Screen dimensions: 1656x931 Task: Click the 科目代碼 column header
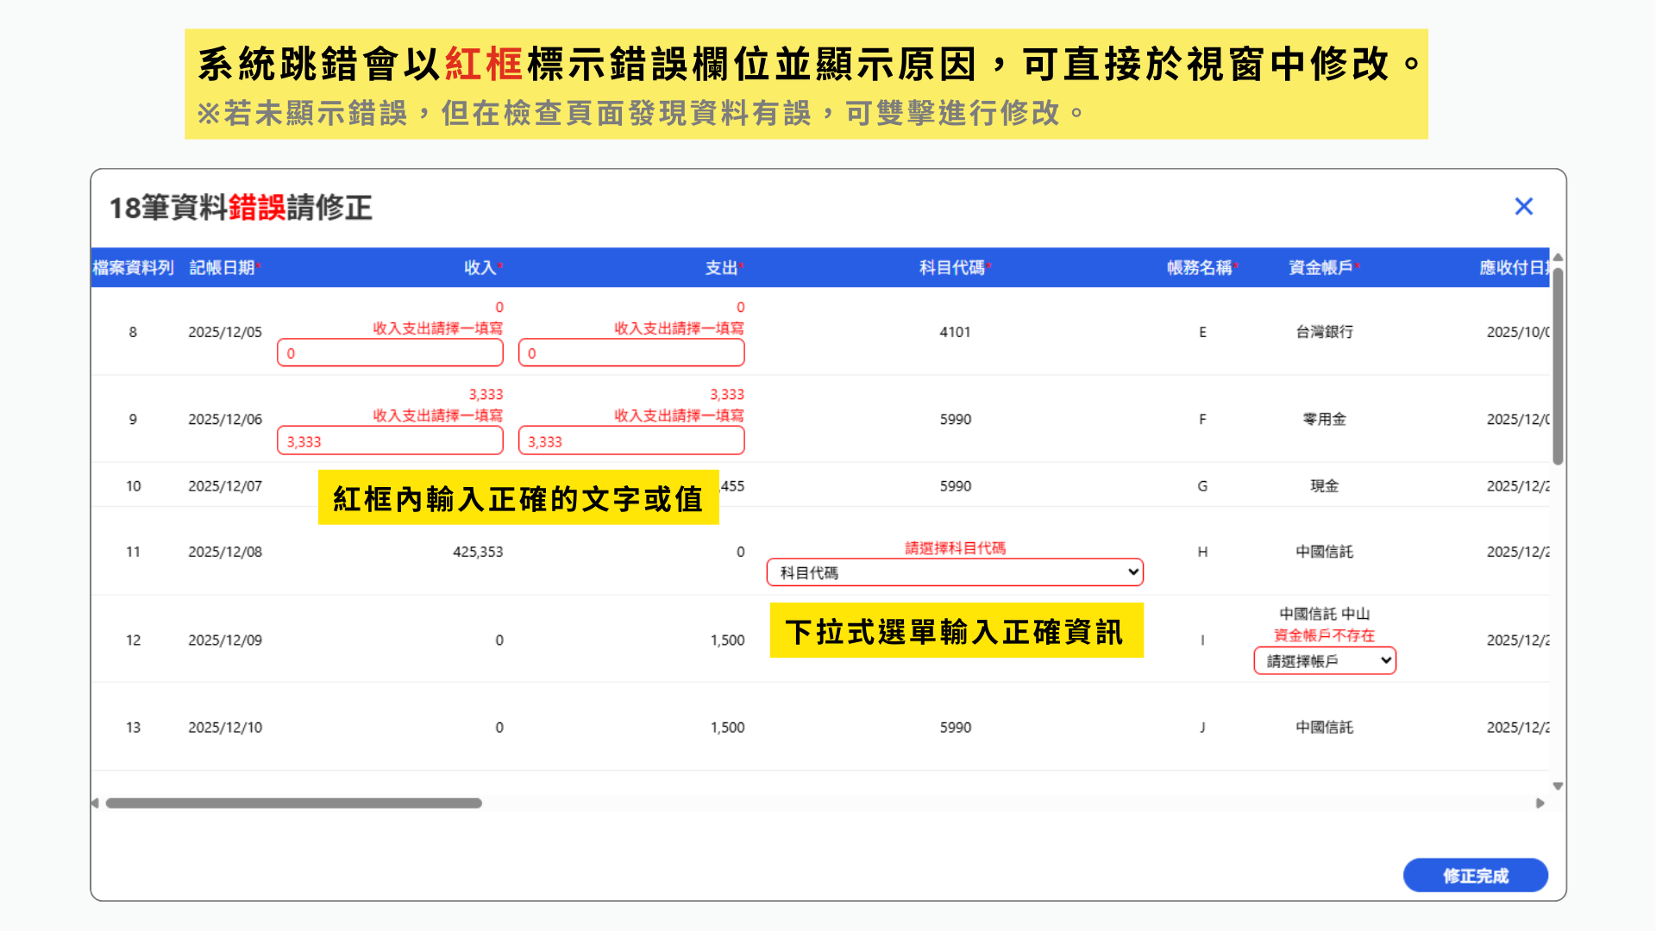[952, 268]
